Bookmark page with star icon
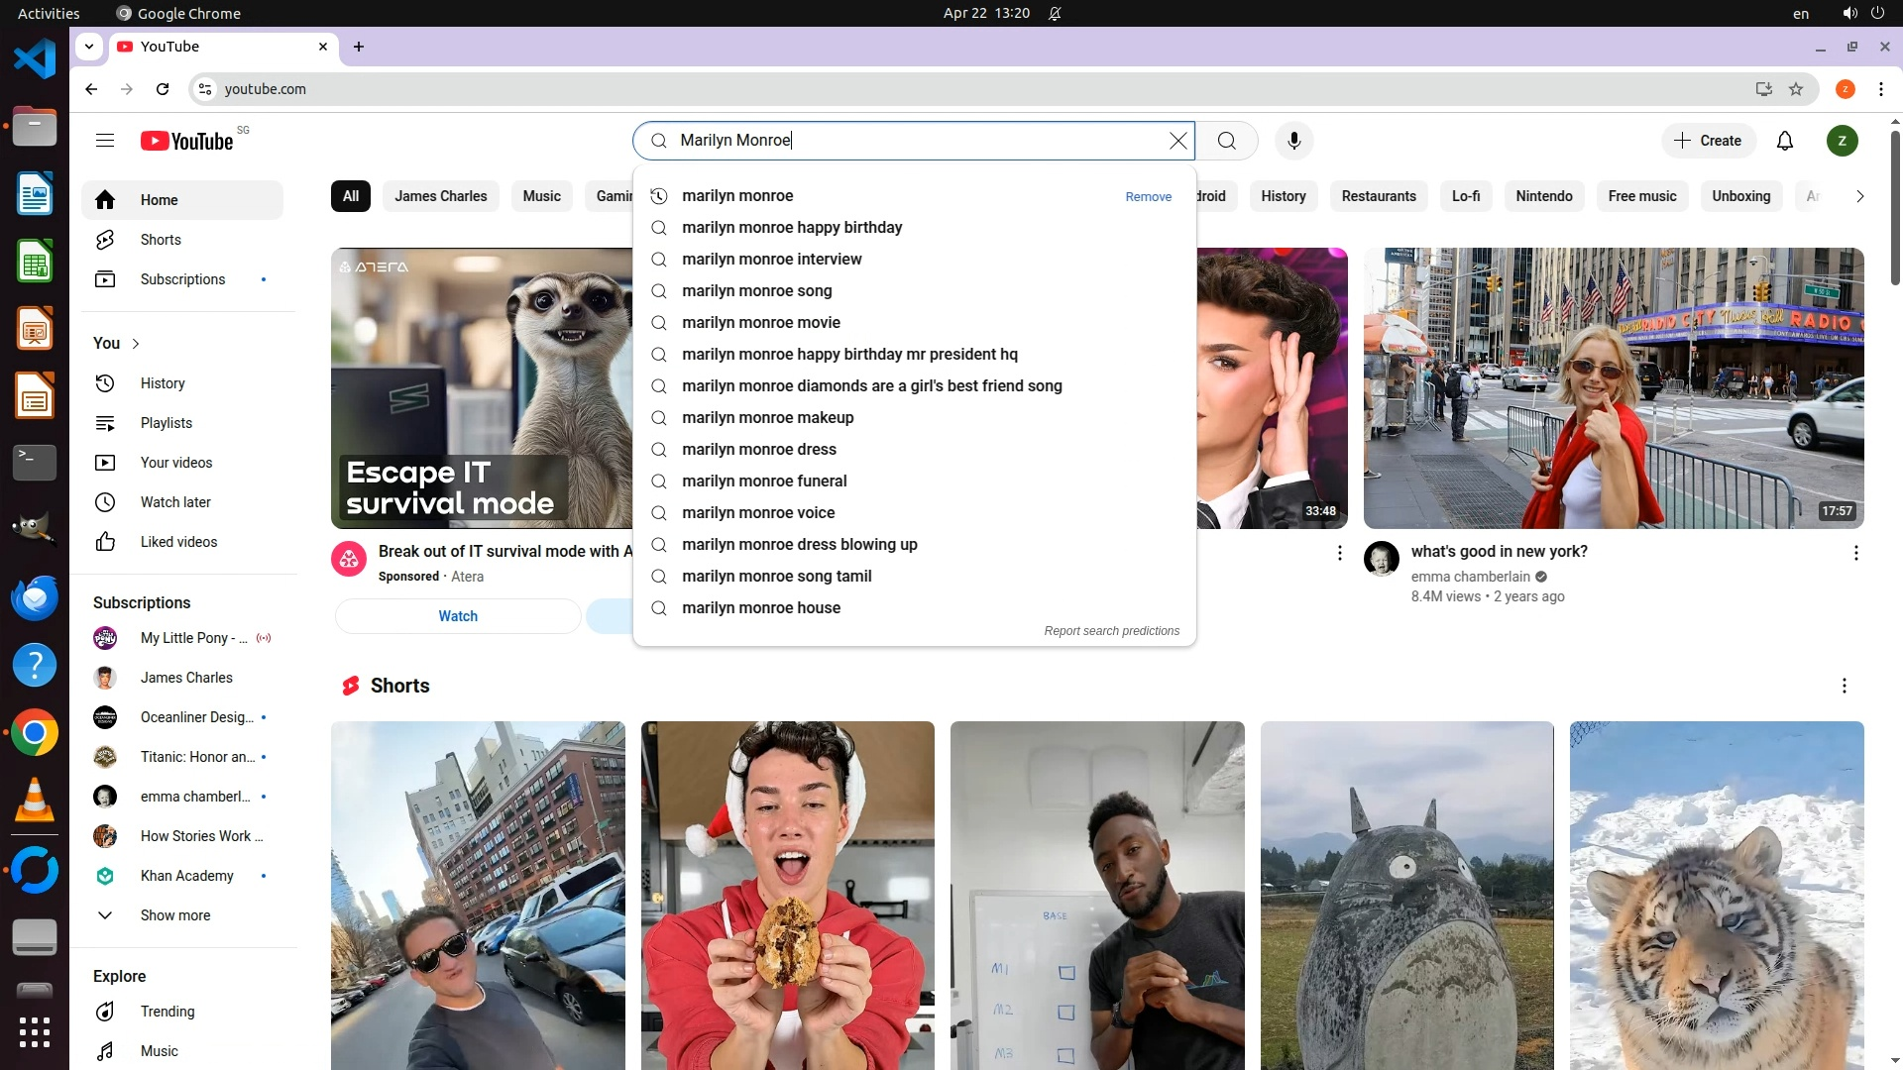Screen dimensions: 1903x1070 click(1795, 89)
